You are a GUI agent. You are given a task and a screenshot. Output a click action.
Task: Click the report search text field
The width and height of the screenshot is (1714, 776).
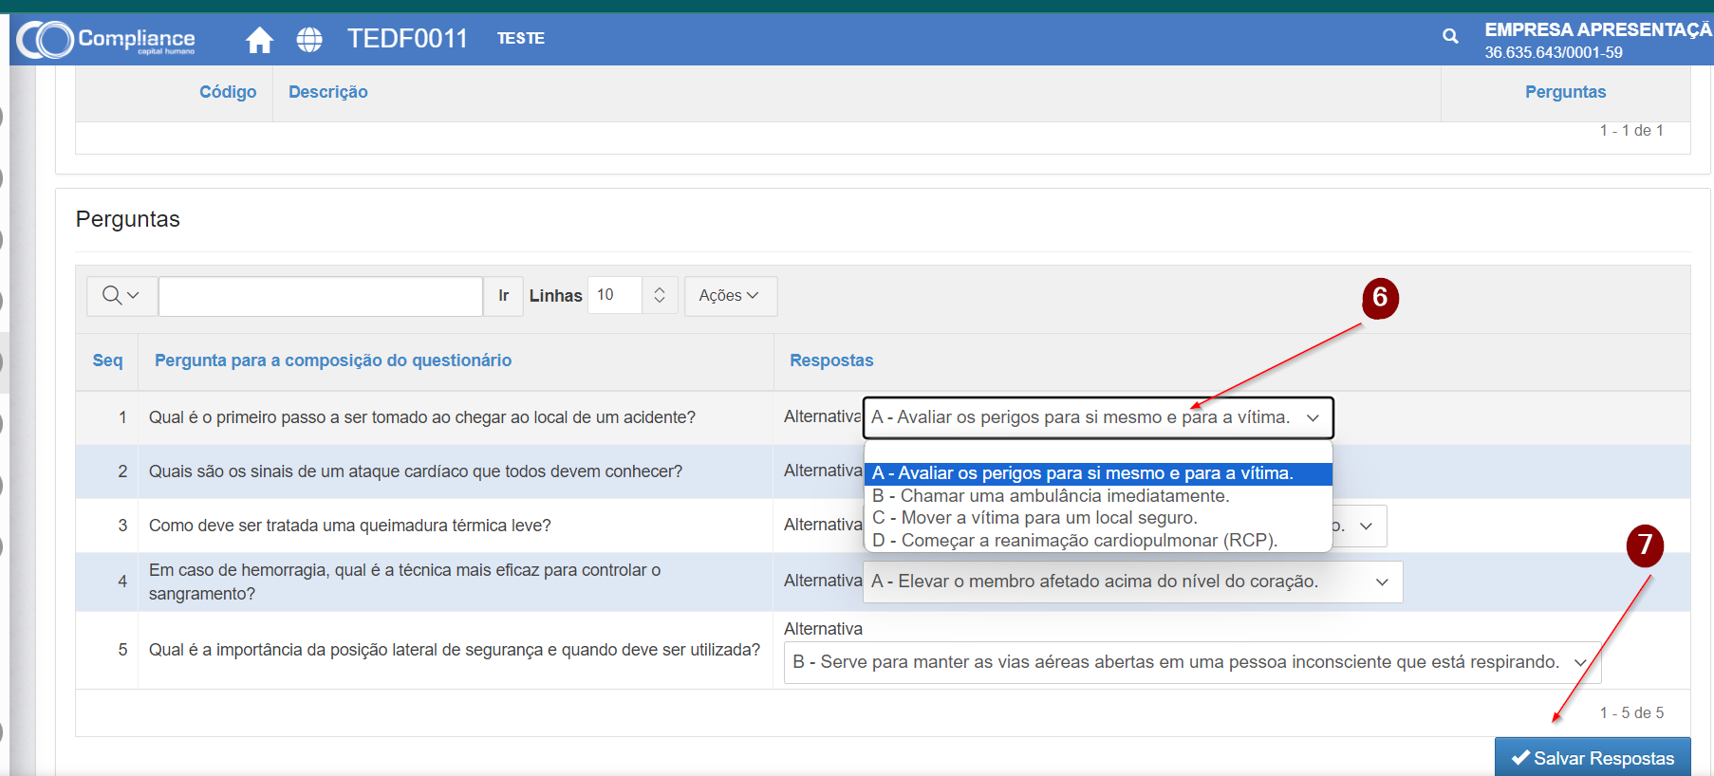(x=321, y=296)
